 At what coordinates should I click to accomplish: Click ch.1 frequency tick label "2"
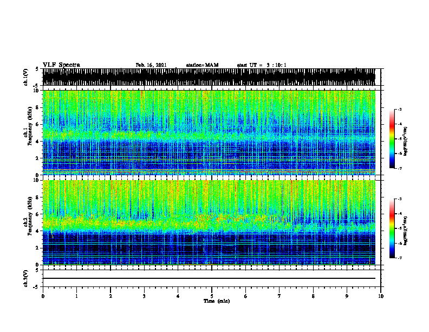38,158
